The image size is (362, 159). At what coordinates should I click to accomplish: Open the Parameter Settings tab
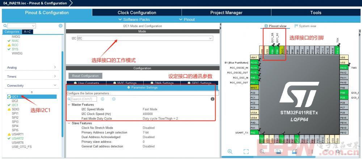pos(142,88)
